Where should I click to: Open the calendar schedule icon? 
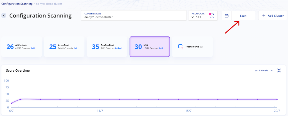pyautogui.click(x=227, y=16)
